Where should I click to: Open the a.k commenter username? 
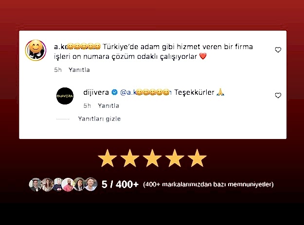[x=77, y=47]
